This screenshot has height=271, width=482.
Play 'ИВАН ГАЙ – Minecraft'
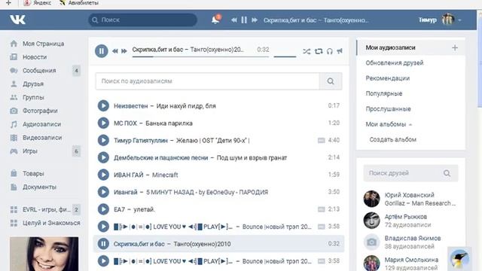(x=103, y=175)
